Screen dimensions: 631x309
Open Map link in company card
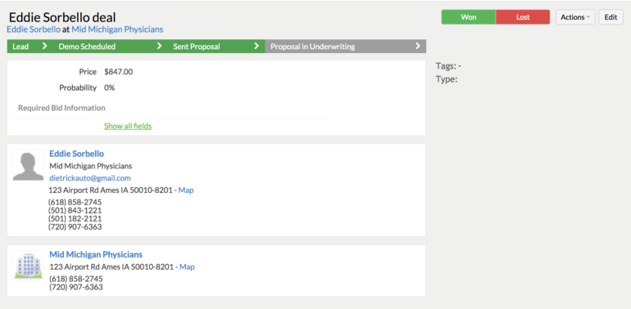tap(187, 266)
